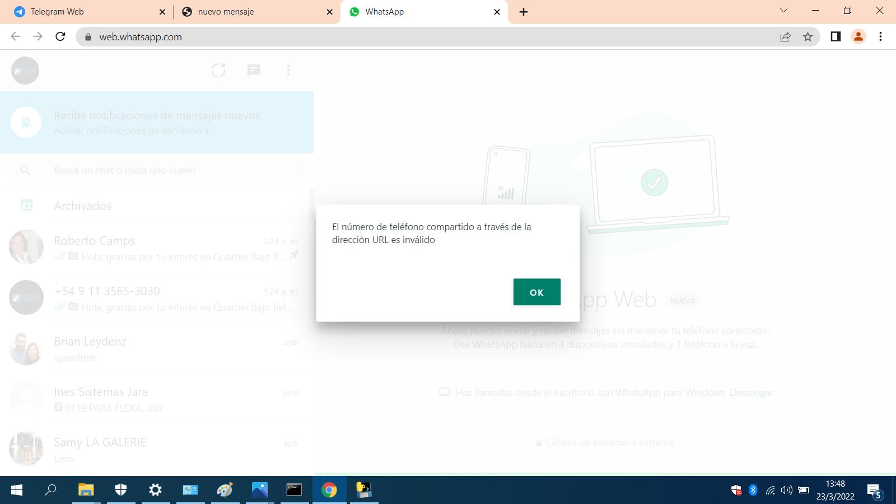Bookmark this page with the star
The height and width of the screenshot is (504, 896).
click(x=808, y=37)
